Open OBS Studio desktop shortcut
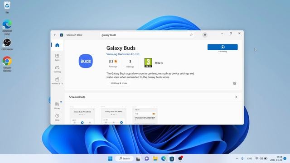 pos(7,44)
